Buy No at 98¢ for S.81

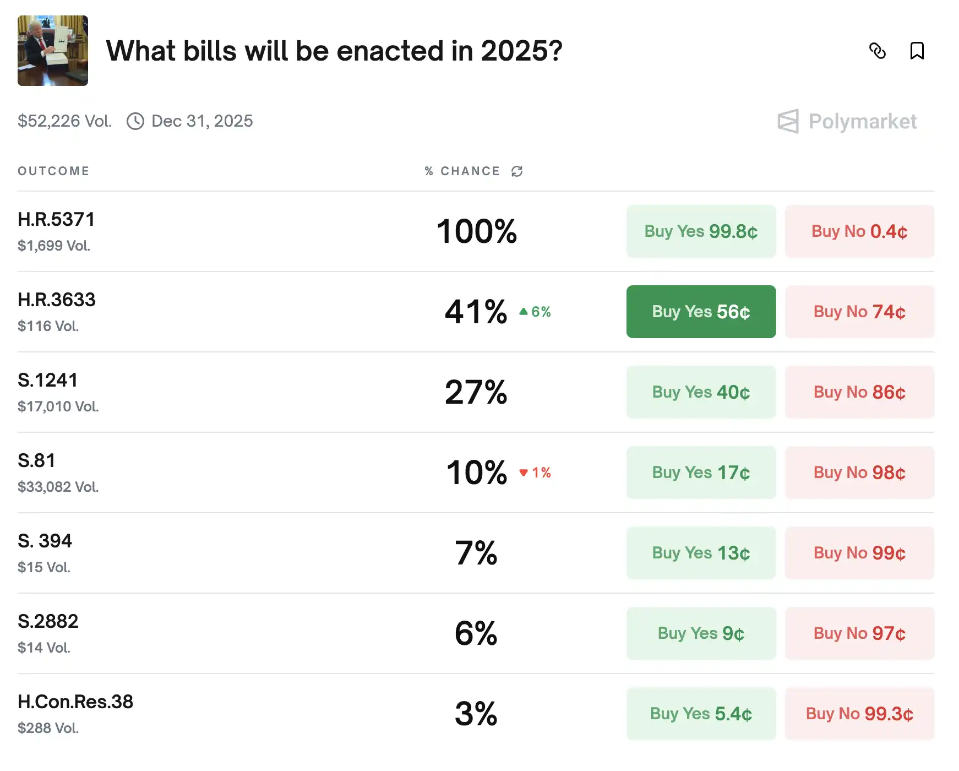click(859, 473)
